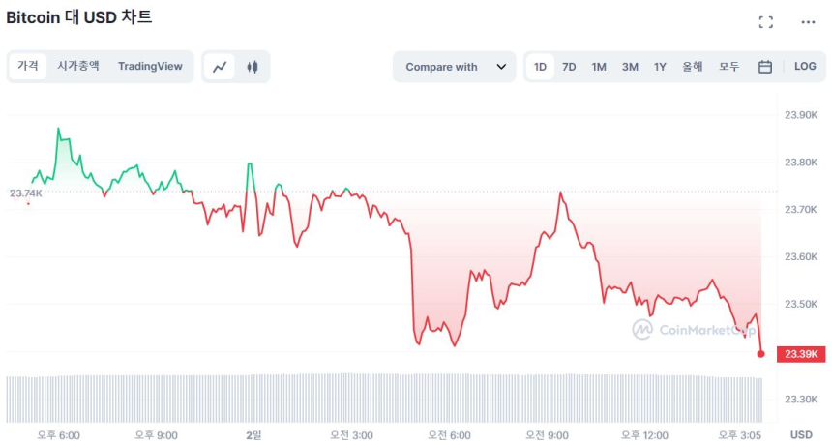Image resolution: width=832 pixels, height=445 pixels.
Task: Switch to line chart view icon
Action: coord(220,67)
